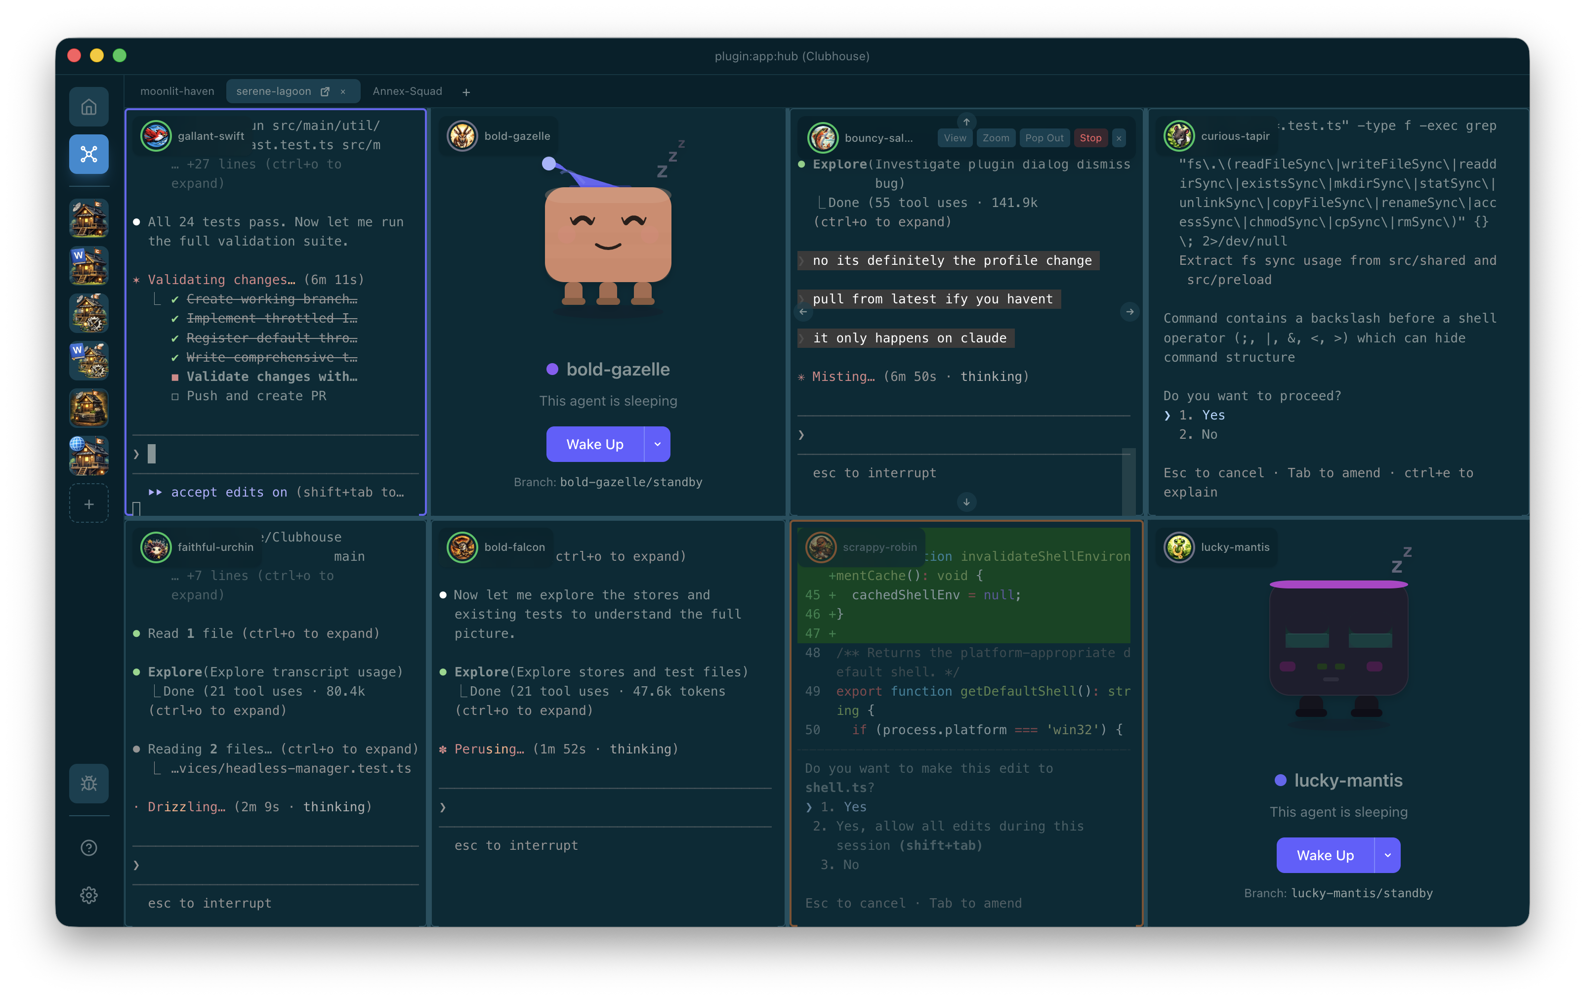Open the Wake Up dropdown for bold-gazelle
This screenshot has width=1585, height=1000.
pyautogui.click(x=657, y=444)
